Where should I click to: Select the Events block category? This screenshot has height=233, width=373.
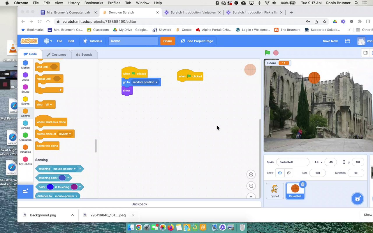(25, 101)
